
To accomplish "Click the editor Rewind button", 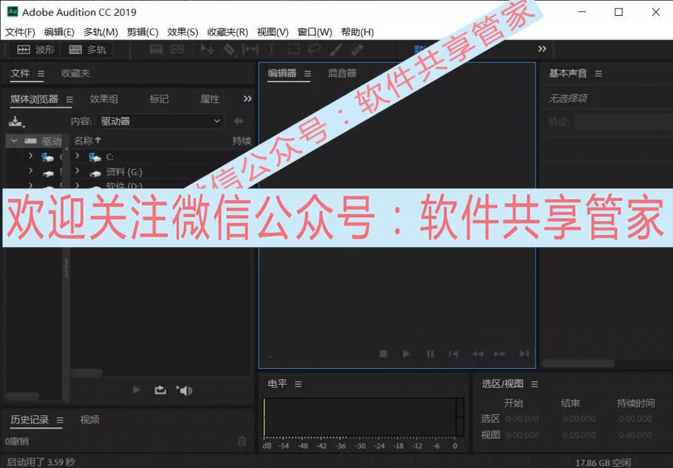I will click(477, 354).
